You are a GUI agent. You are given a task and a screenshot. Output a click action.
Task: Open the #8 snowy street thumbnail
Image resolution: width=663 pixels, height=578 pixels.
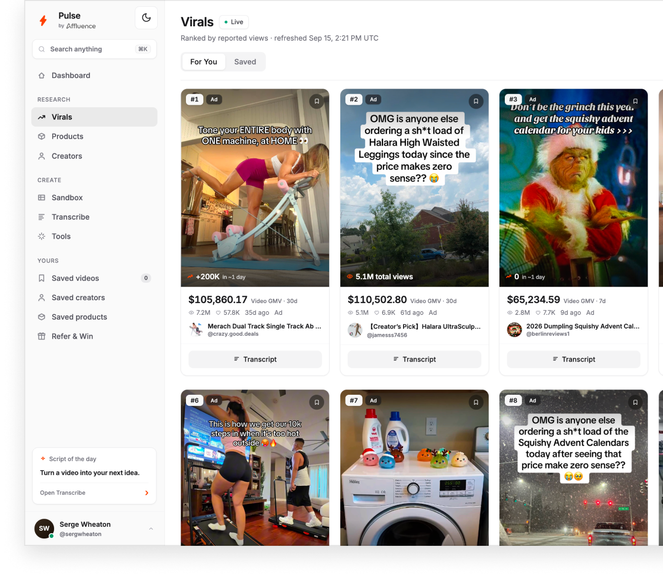573,468
